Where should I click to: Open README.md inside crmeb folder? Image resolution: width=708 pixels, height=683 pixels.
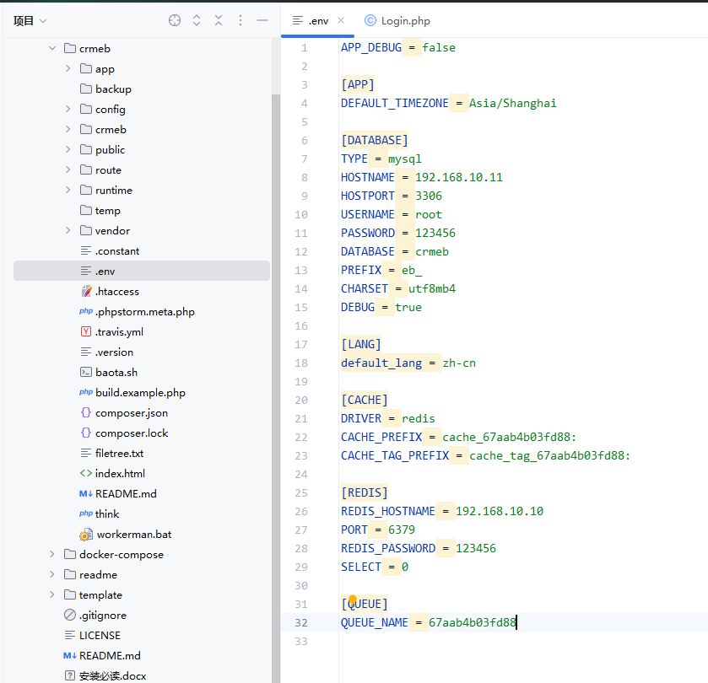118,493
